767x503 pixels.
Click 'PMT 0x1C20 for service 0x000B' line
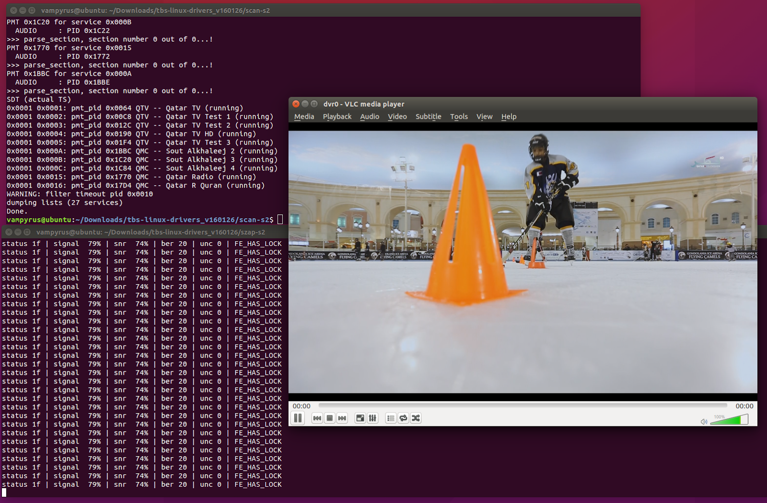point(69,22)
